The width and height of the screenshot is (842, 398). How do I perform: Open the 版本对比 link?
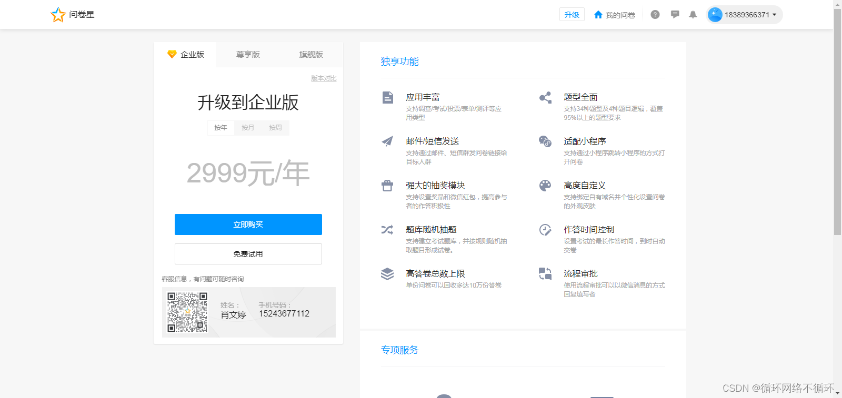[324, 78]
